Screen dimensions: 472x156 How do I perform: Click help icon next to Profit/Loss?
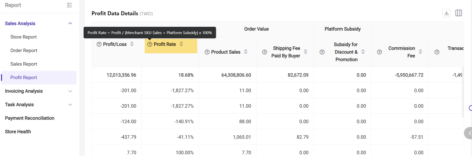coord(99,44)
